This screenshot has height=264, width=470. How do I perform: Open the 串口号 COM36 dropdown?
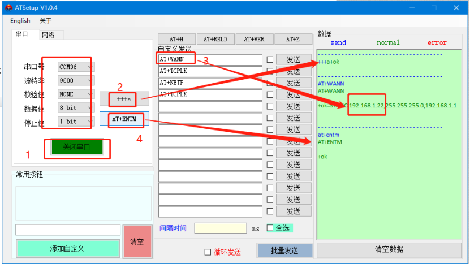pyautogui.click(x=76, y=67)
